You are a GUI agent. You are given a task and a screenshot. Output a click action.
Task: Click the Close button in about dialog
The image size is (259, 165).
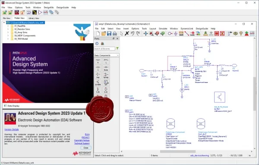pyautogui.click(x=86, y=148)
